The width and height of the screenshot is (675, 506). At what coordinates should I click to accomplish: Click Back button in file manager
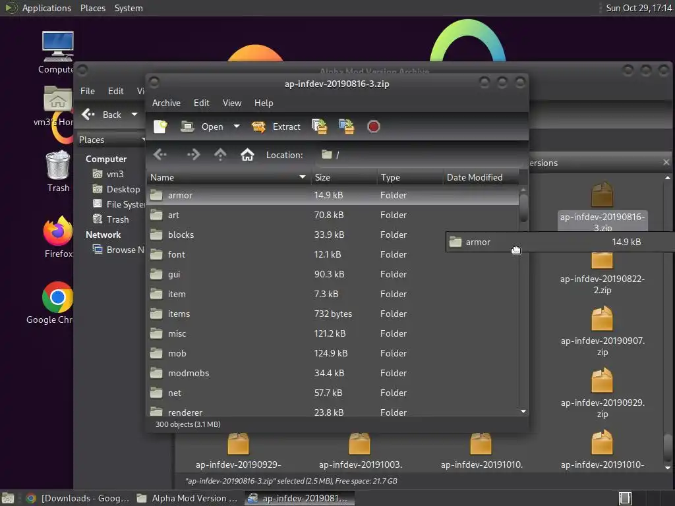(102, 115)
